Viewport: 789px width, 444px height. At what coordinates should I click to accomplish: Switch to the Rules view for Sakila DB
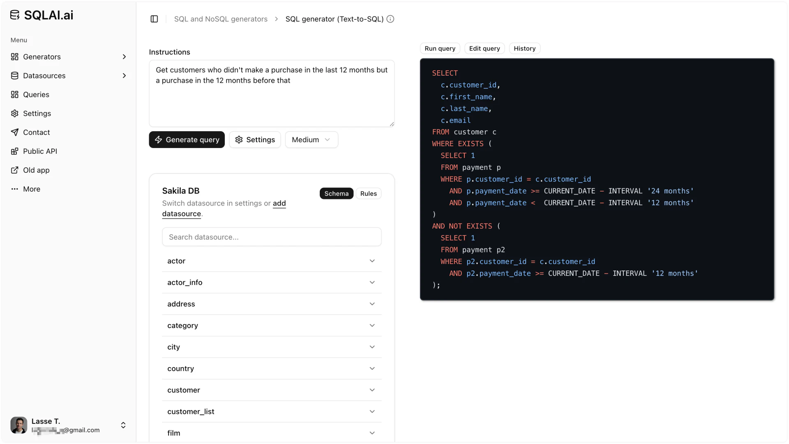click(x=368, y=193)
